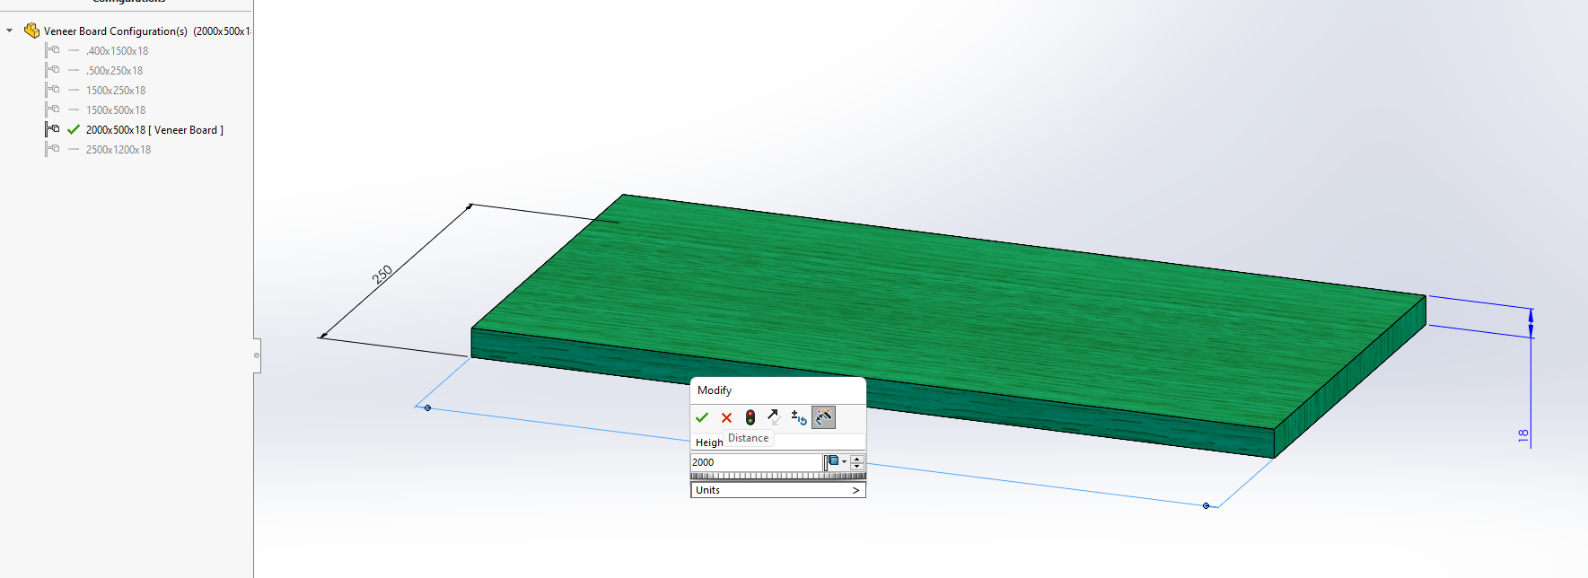Select the 1500x250x18 configuration

(x=116, y=91)
